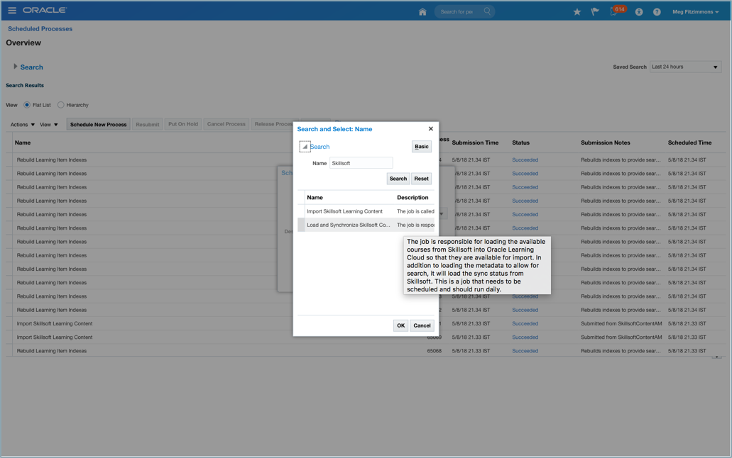Click the Oracle logo
732x458 pixels.
(x=45, y=10)
